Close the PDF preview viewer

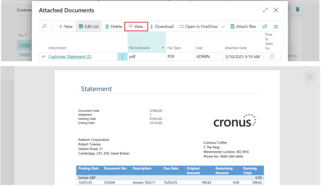[309, 77]
